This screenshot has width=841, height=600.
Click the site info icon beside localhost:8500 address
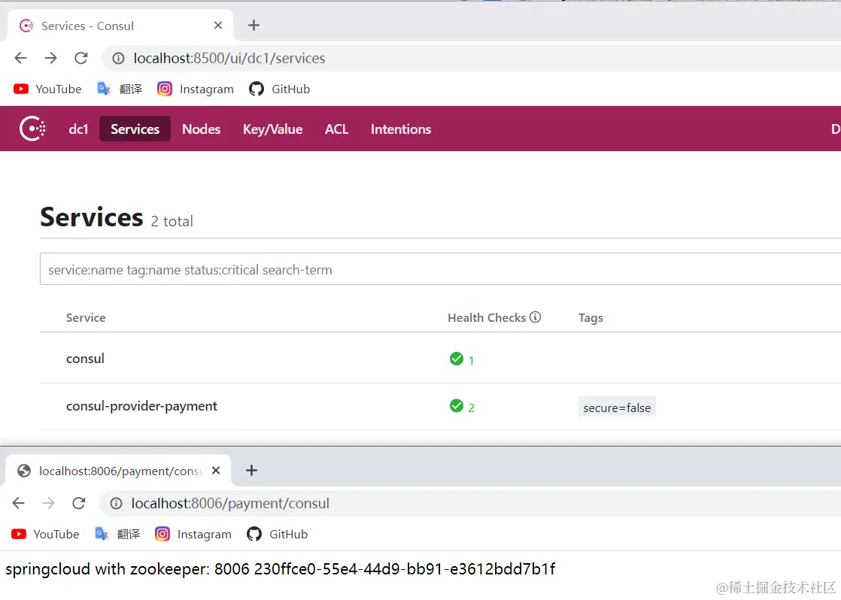tap(119, 59)
